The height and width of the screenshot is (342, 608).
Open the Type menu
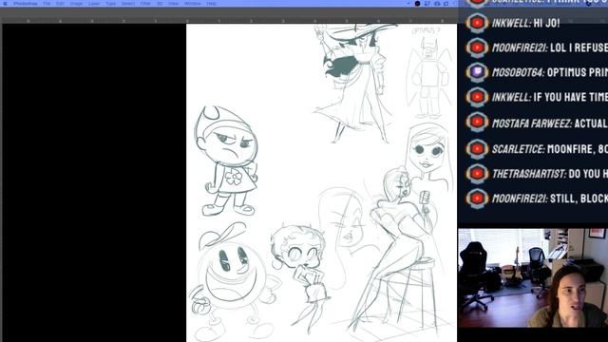[x=111, y=4]
